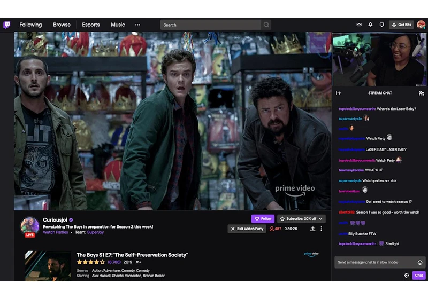Open the notifications bell
428x299 pixels.
tap(370, 25)
